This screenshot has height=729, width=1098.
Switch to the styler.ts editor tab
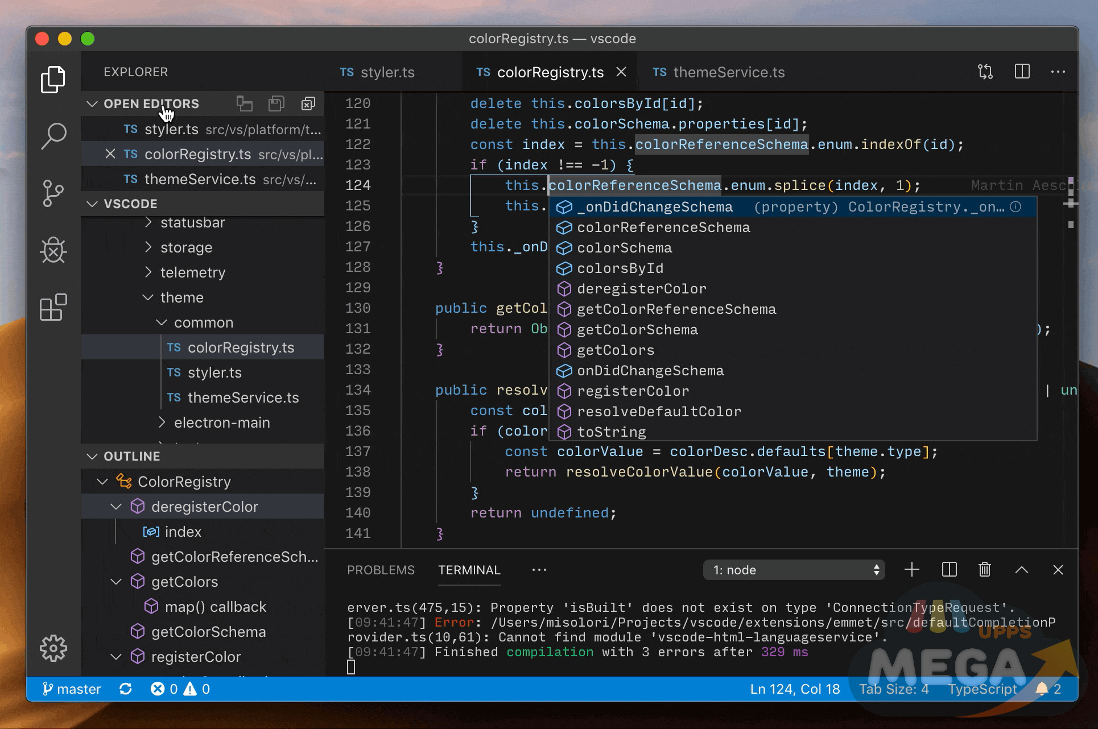click(x=378, y=72)
